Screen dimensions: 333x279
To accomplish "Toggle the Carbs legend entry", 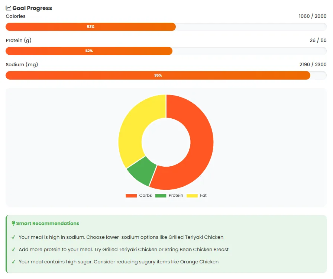I will (x=145, y=195).
